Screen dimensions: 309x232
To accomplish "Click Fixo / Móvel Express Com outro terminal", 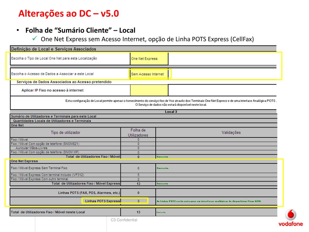I will (x=40, y=179).
